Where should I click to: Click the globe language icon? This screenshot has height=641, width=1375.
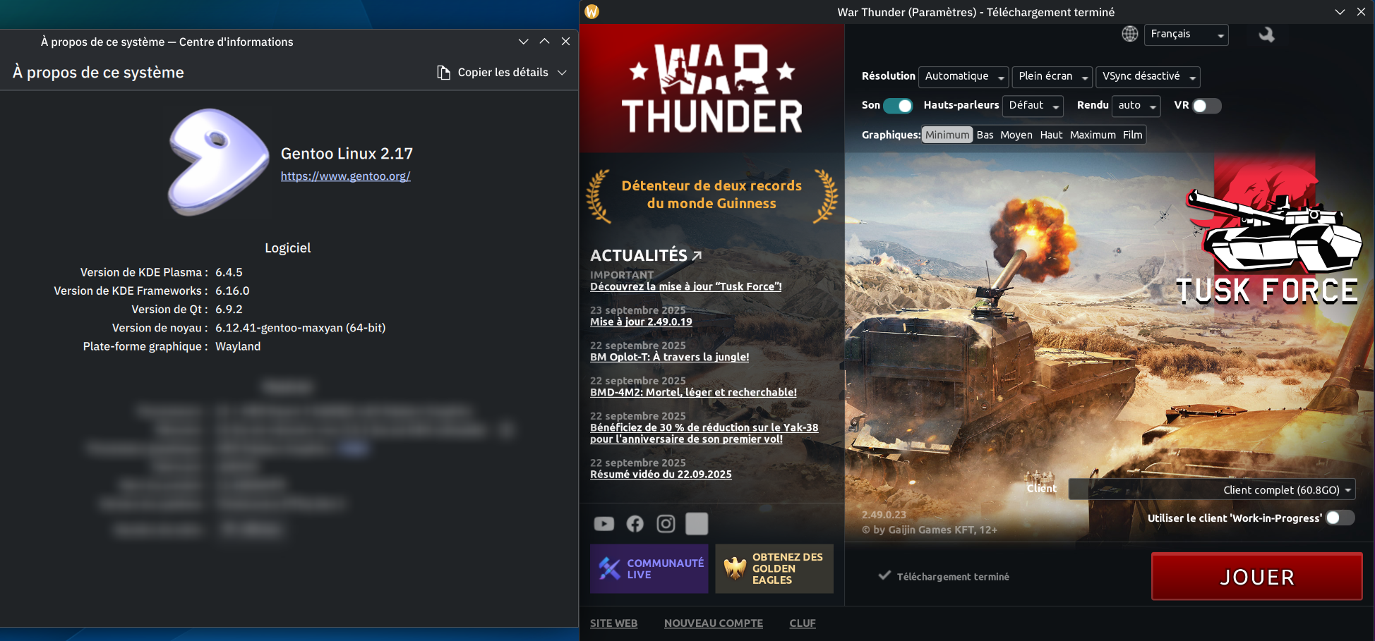point(1130,34)
